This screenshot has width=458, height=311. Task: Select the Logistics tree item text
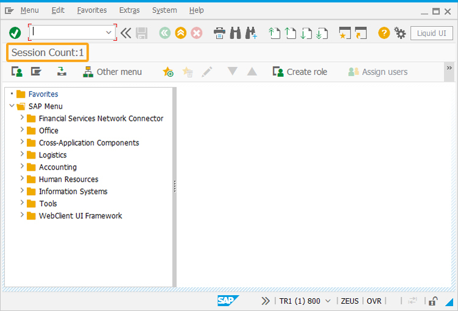pyautogui.click(x=53, y=155)
